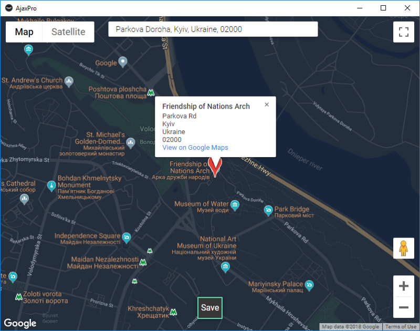The image size is (420, 331).
Task: Click the Save button
Action: [210, 308]
